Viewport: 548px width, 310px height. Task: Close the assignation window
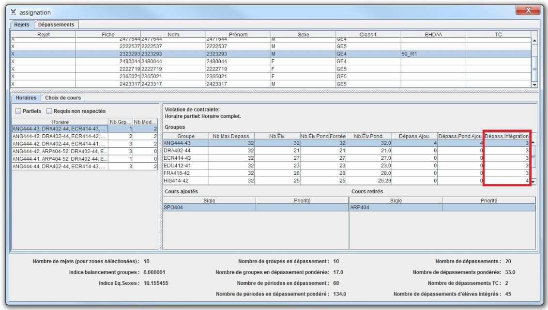[x=528, y=10]
